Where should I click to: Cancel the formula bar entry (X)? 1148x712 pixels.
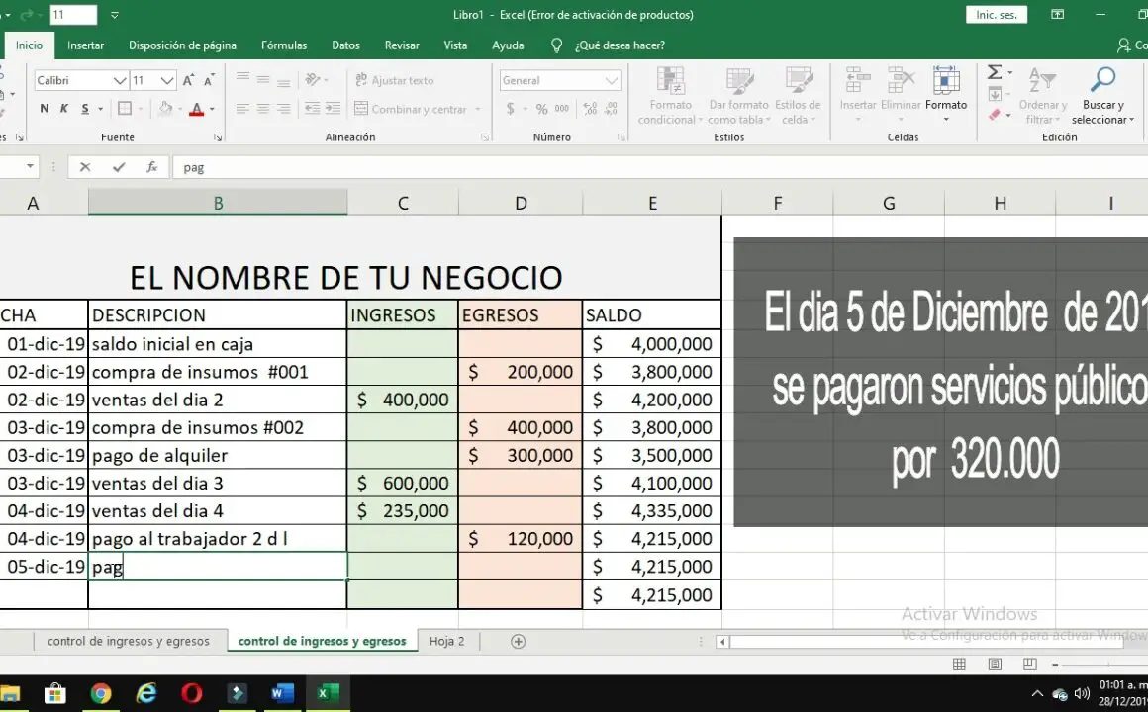[x=85, y=167]
